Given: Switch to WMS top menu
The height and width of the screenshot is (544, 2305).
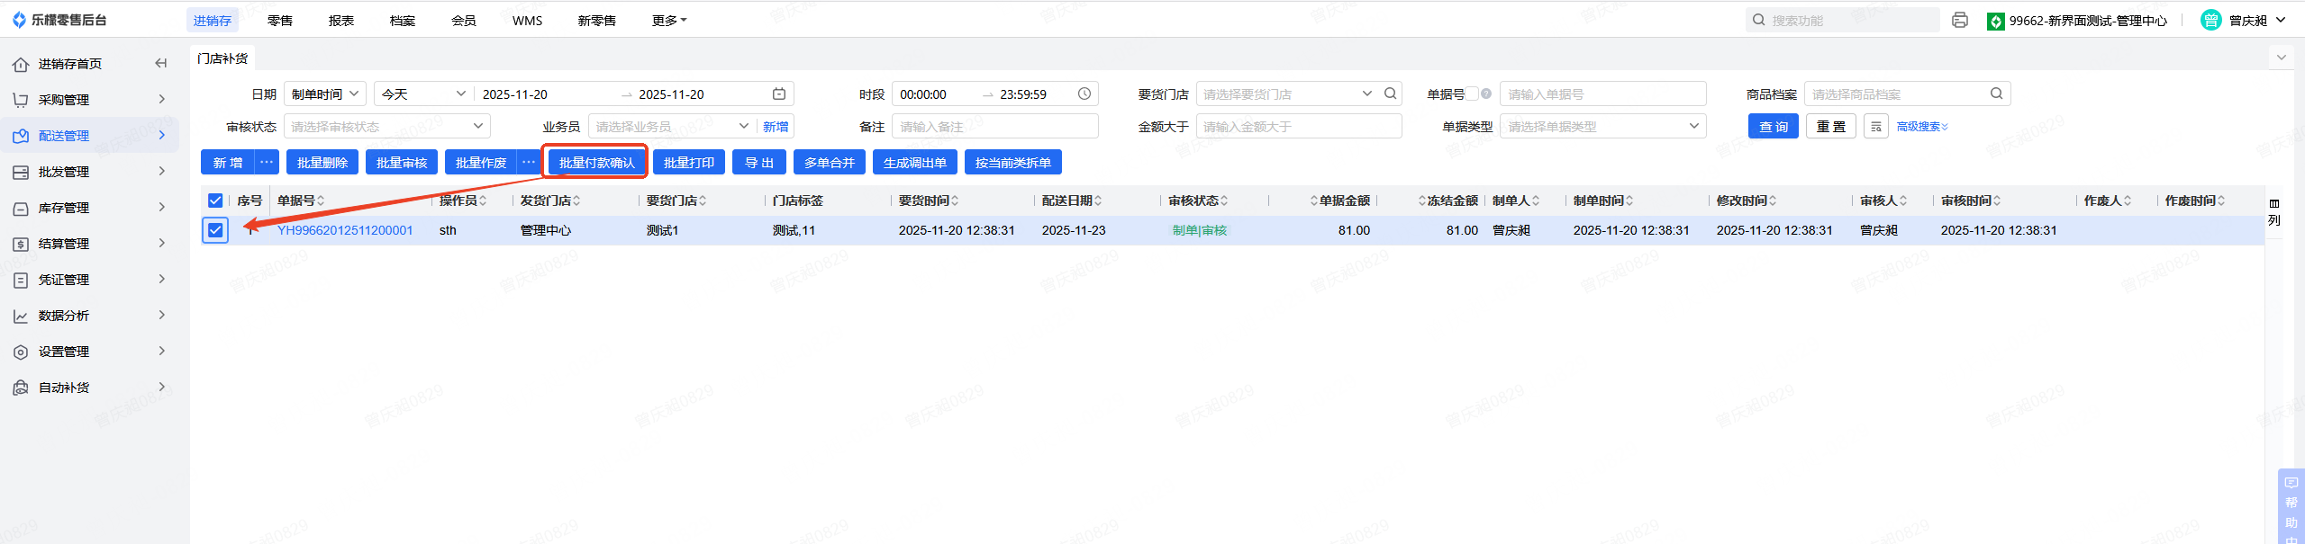Looking at the screenshot, I should coord(528,20).
